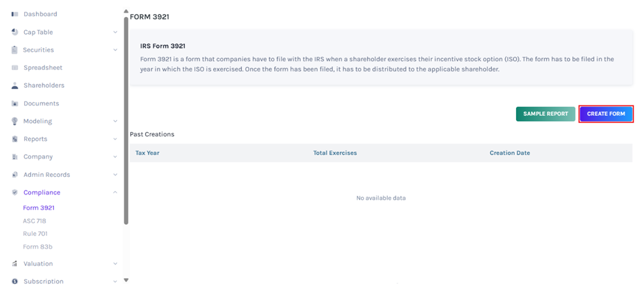
Task: Click the Cap Table pie icon
Action: (x=14, y=32)
